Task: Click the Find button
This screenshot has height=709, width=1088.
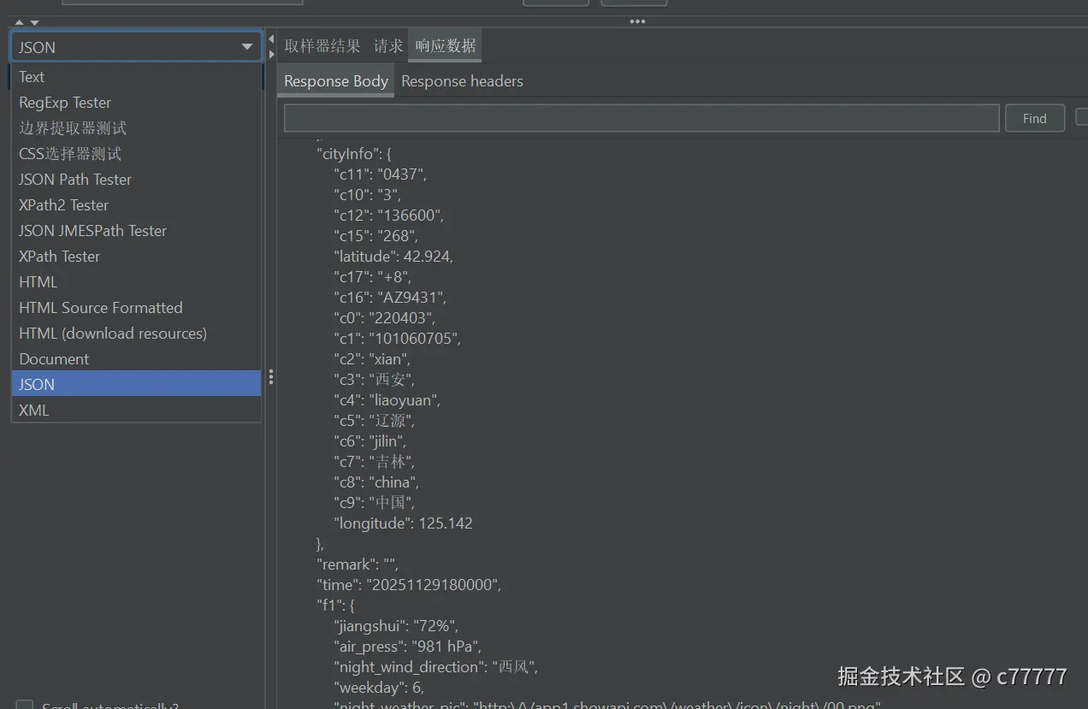Action: (1034, 119)
